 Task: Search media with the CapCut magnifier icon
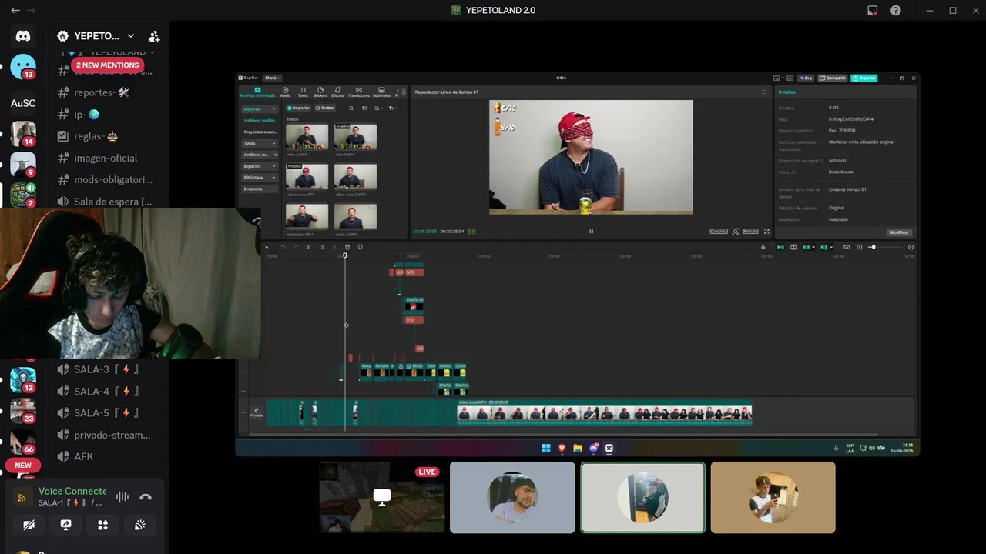[351, 108]
